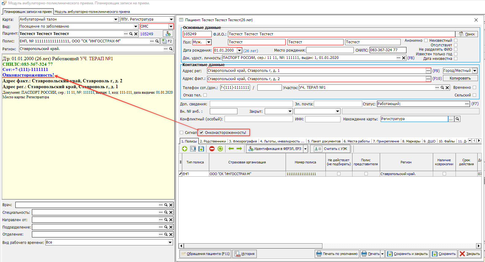Screen dimensions: 485x262
Task: Clear the Участок field with its X icon
Action: click(x=447, y=88)
